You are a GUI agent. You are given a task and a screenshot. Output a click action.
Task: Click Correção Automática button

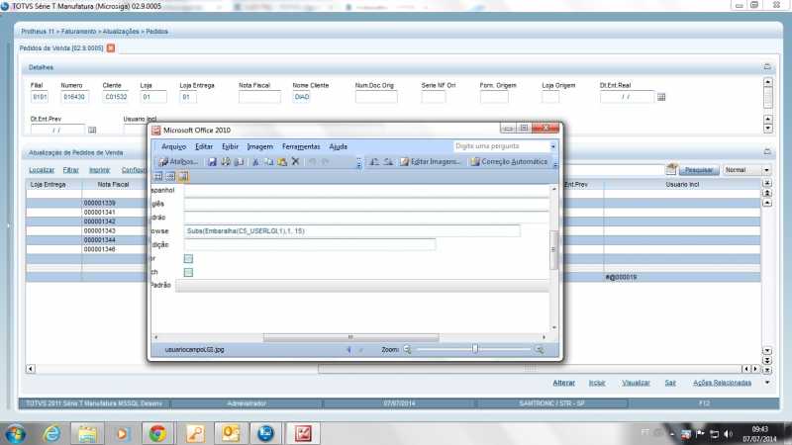point(509,162)
